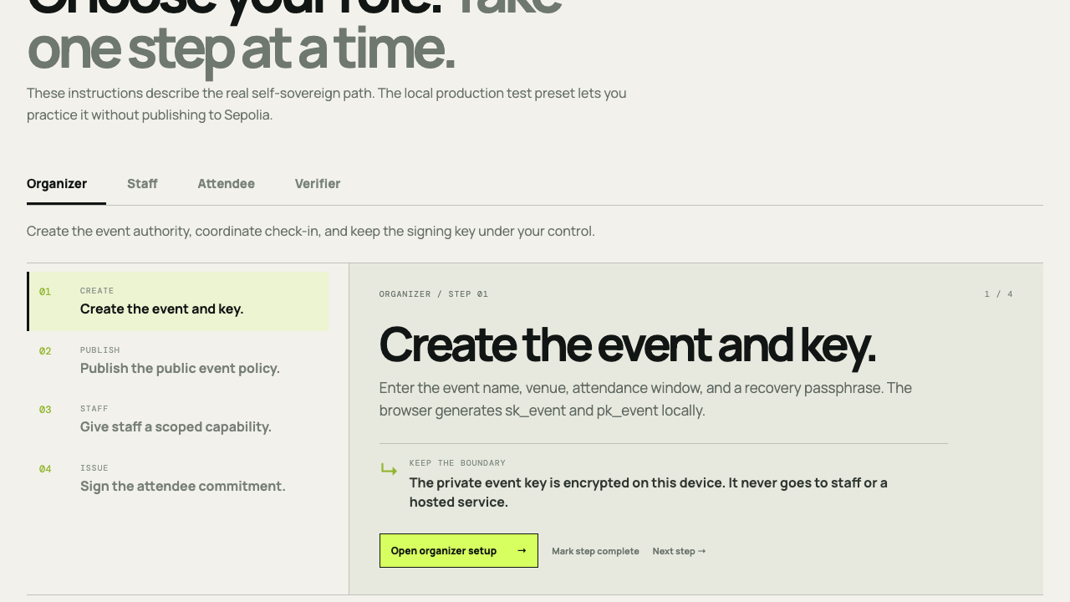Open the Attendee tab

226,184
